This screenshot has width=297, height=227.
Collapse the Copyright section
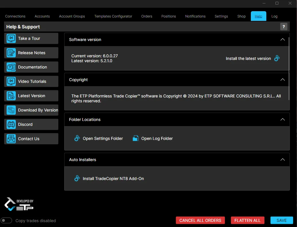point(282,79)
